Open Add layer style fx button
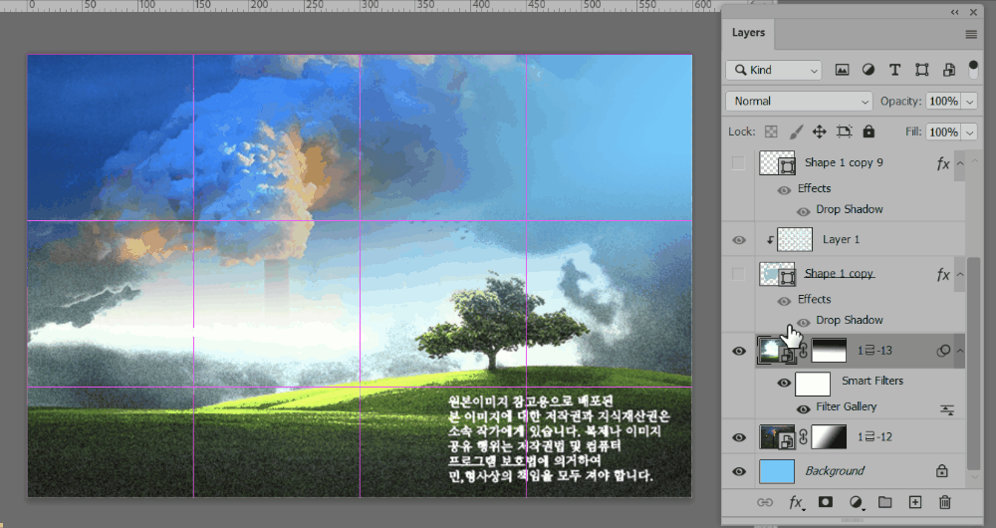Viewport: 996px width, 528px height. 796,502
